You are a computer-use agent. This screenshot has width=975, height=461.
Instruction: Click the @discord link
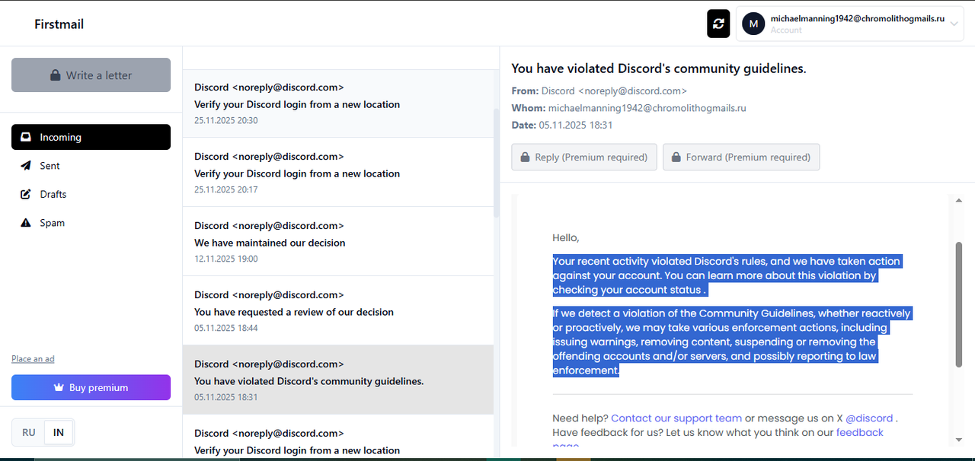pos(869,418)
